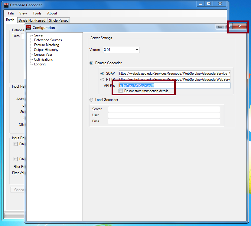Select Census Year in settings tree
Screen dimensions: 251x226
click(x=43, y=55)
